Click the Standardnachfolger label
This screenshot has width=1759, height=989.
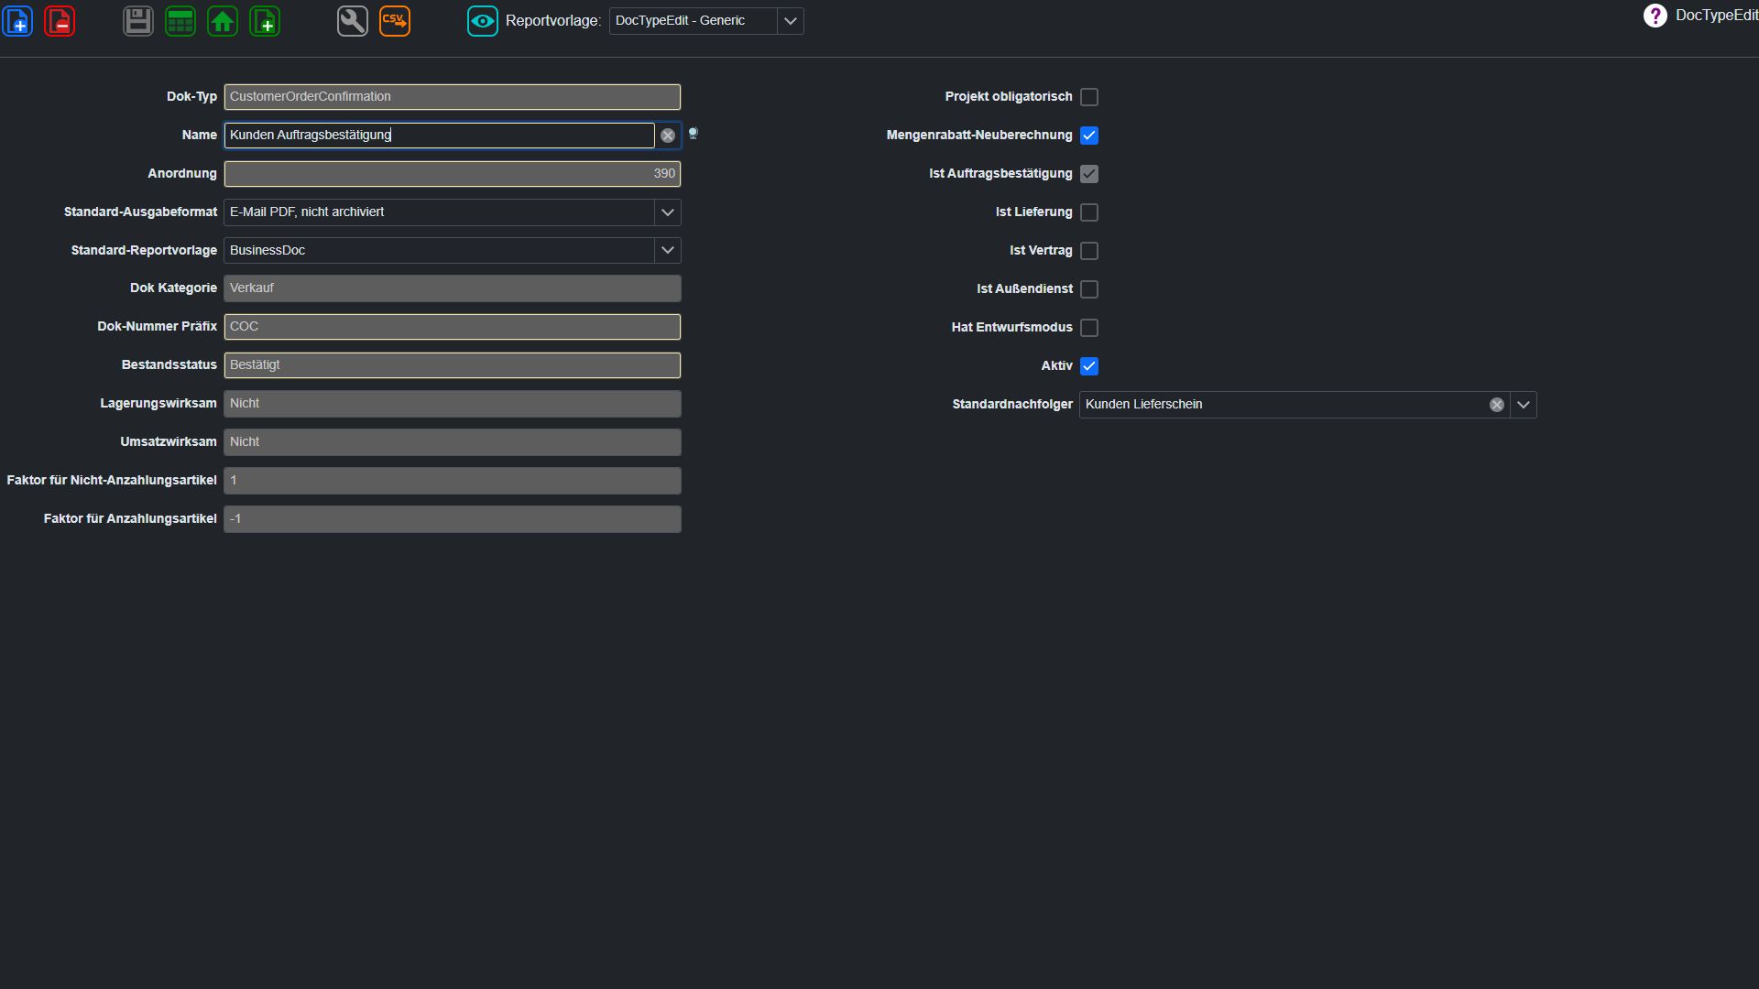1012,405
